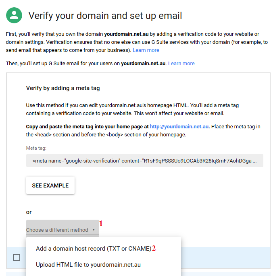
Task: Click the small arrow on the method dropdown
Action: coord(94,230)
